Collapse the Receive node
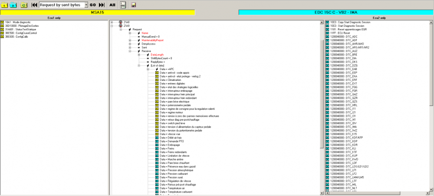The image size is (434, 196). pos(130,51)
